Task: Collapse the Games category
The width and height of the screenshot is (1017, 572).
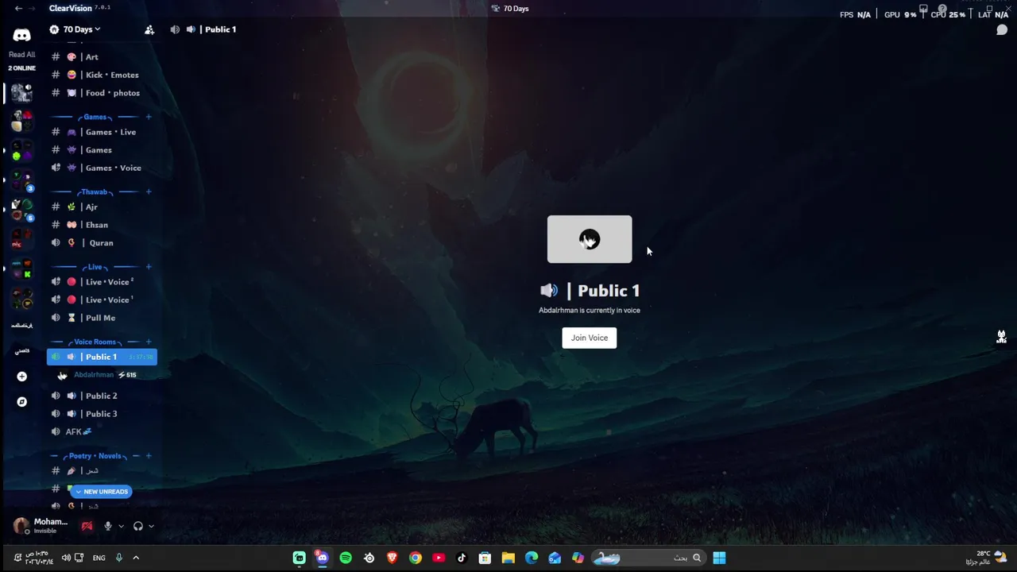Action: tap(95, 117)
